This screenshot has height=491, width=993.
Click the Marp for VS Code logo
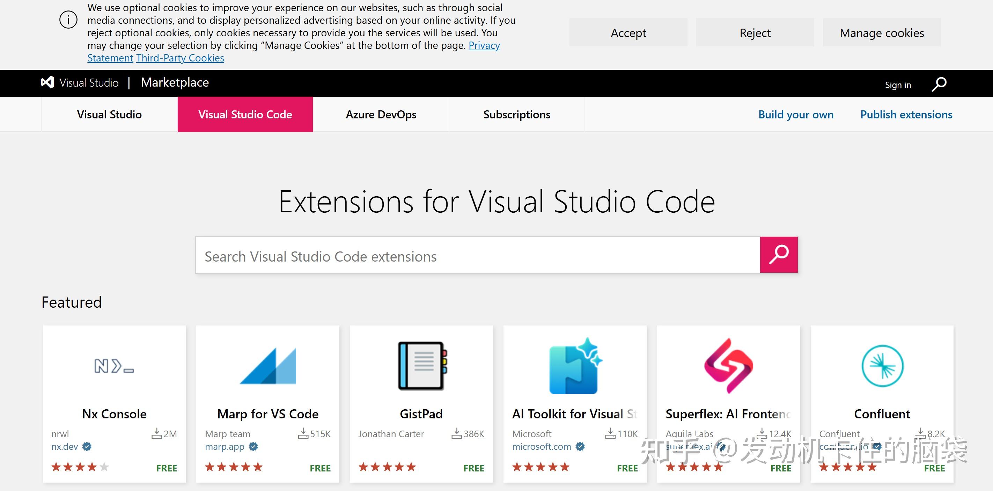(268, 366)
